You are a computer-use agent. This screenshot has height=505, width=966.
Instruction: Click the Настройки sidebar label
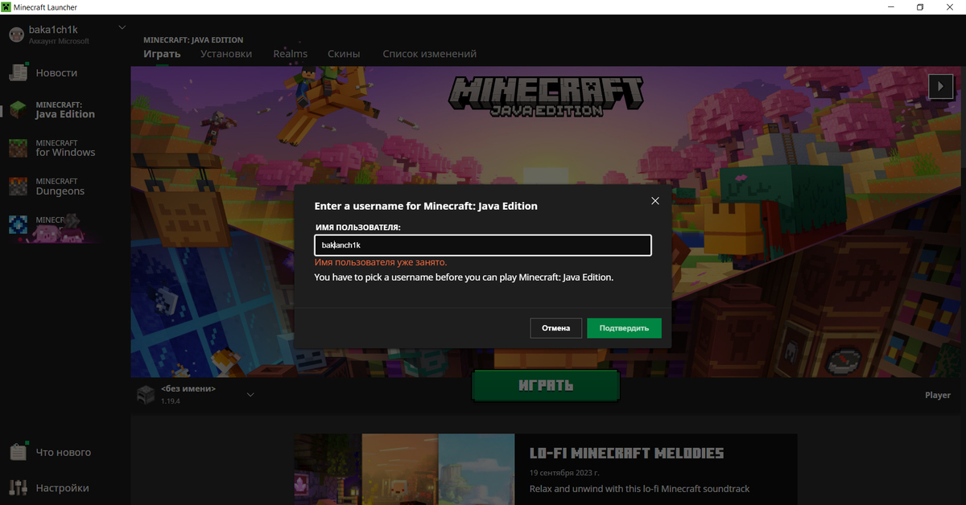(x=62, y=488)
